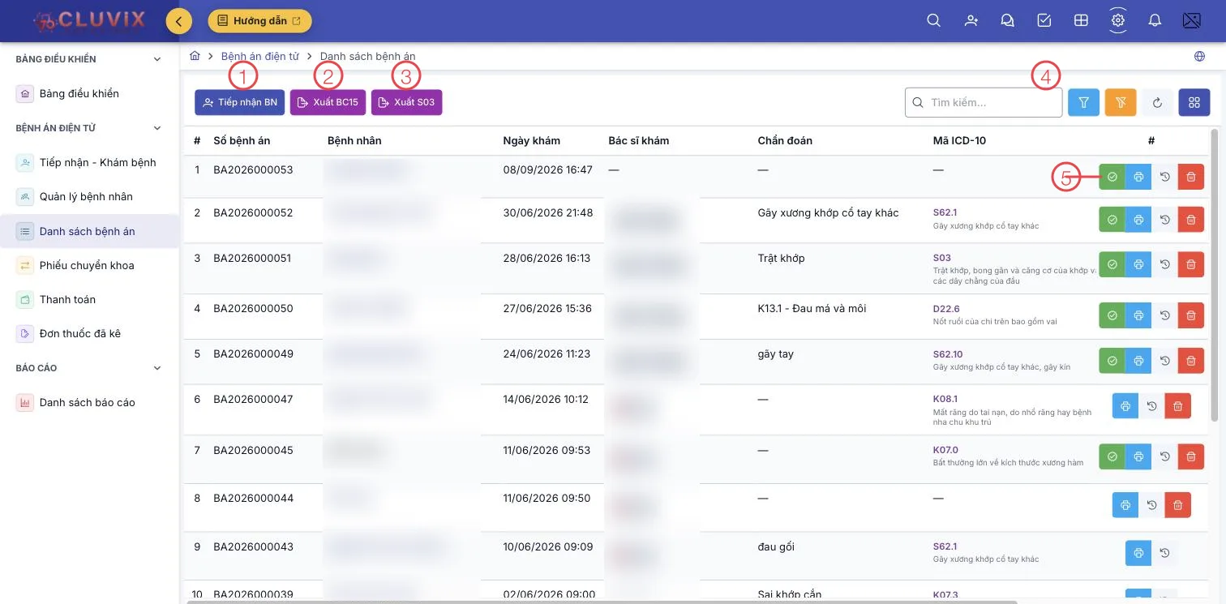Open settings gear in top bar

click(x=1118, y=20)
